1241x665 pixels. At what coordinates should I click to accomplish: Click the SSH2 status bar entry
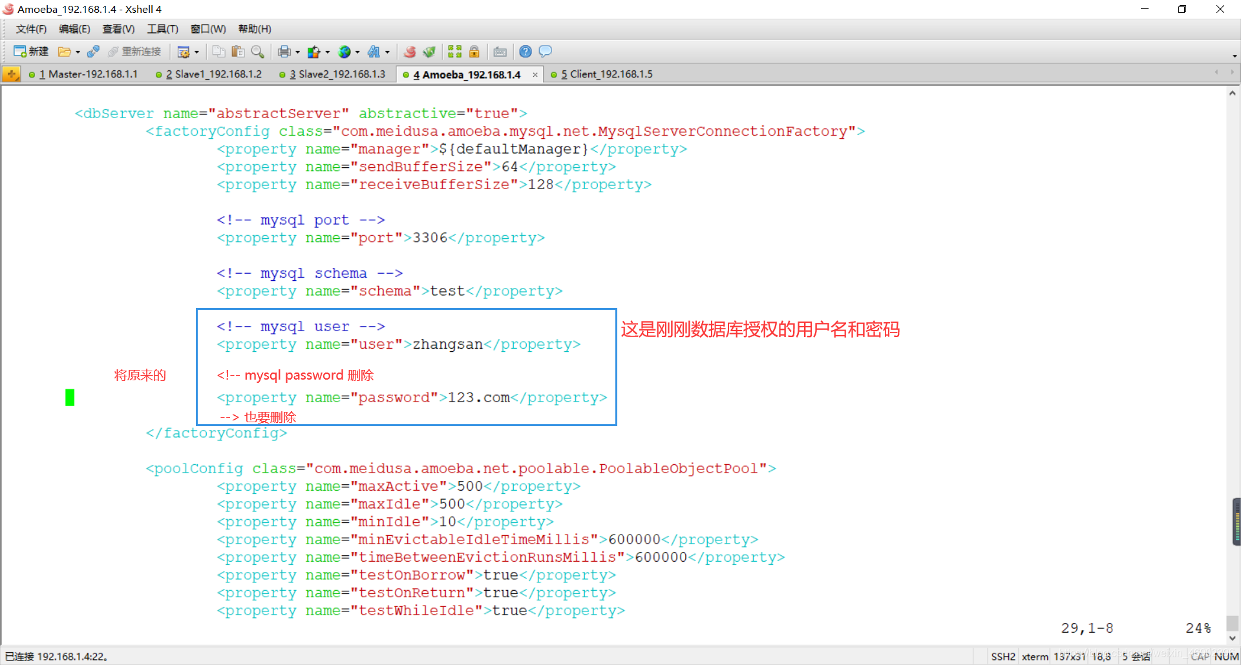tap(1003, 657)
